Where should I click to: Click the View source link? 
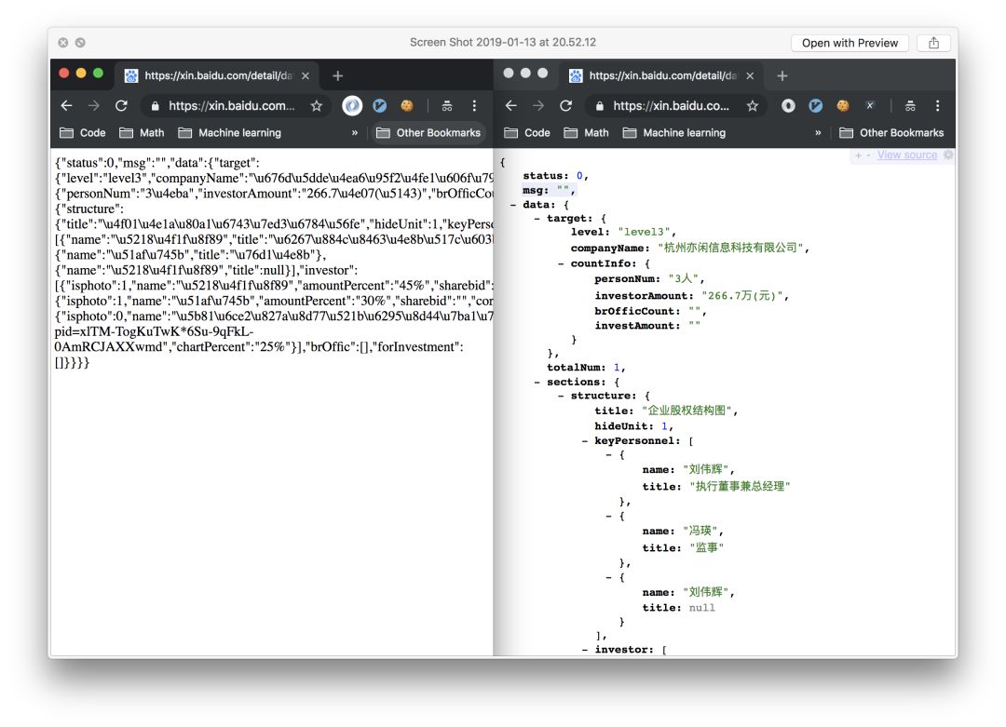point(906,155)
